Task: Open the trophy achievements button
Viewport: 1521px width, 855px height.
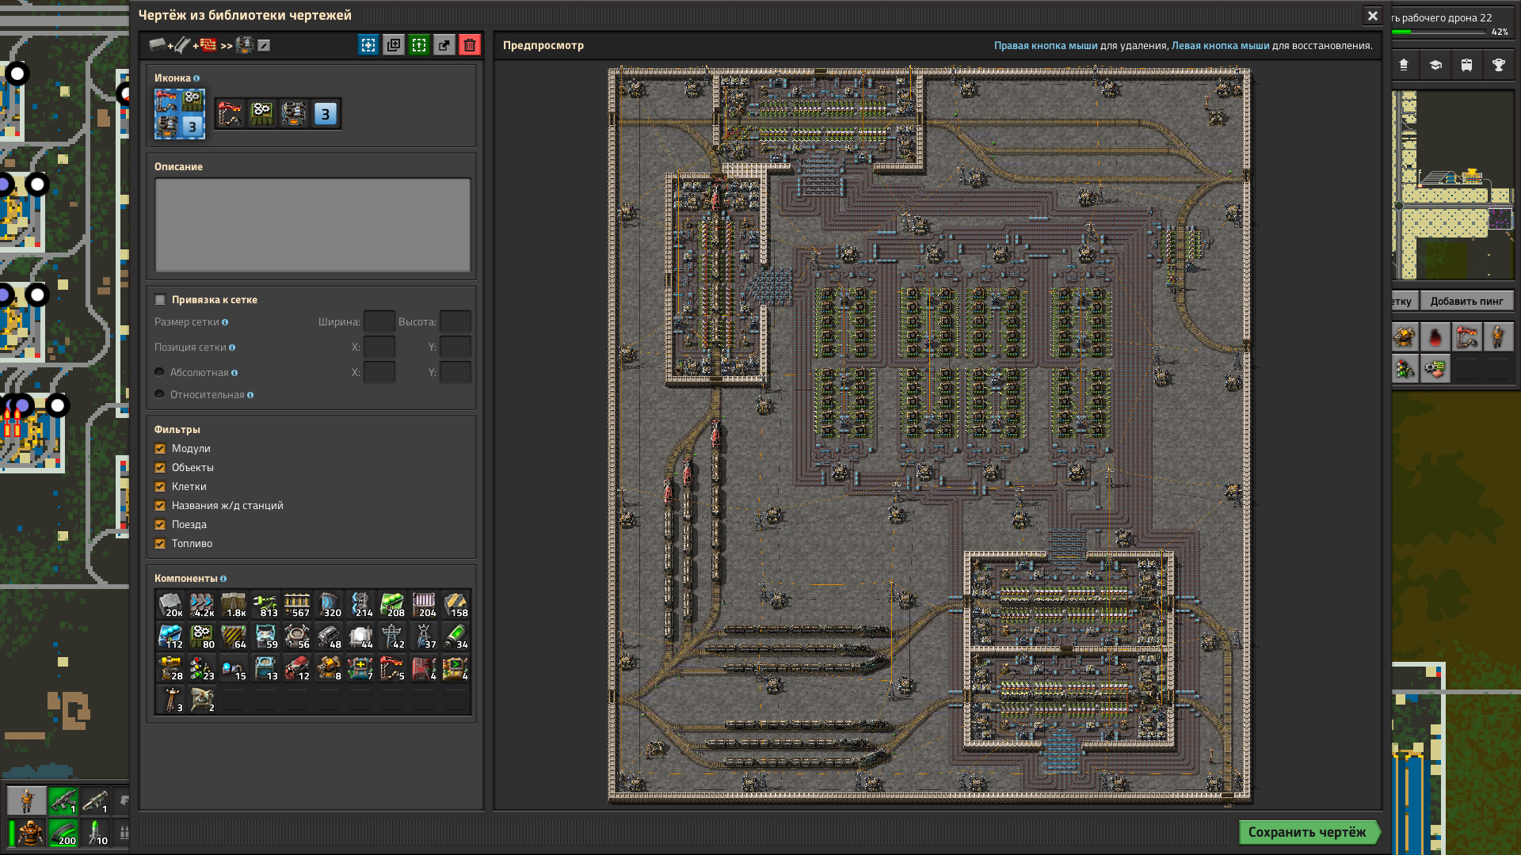Action: pos(1498,65)
